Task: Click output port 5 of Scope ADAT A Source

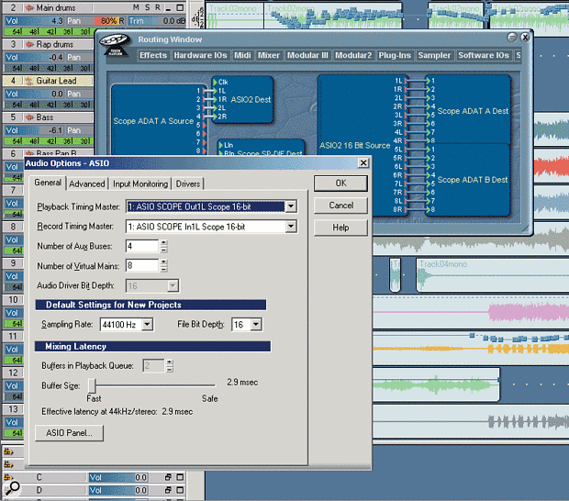Action: [205, 125]
